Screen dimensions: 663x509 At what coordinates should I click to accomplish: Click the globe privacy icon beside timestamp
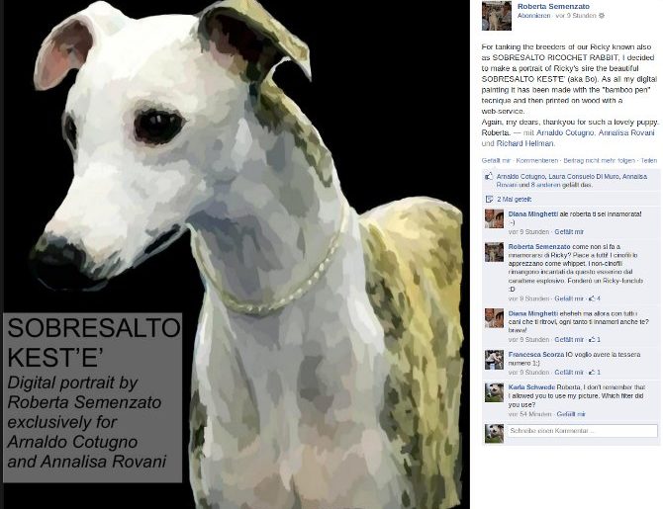point(602,16)
